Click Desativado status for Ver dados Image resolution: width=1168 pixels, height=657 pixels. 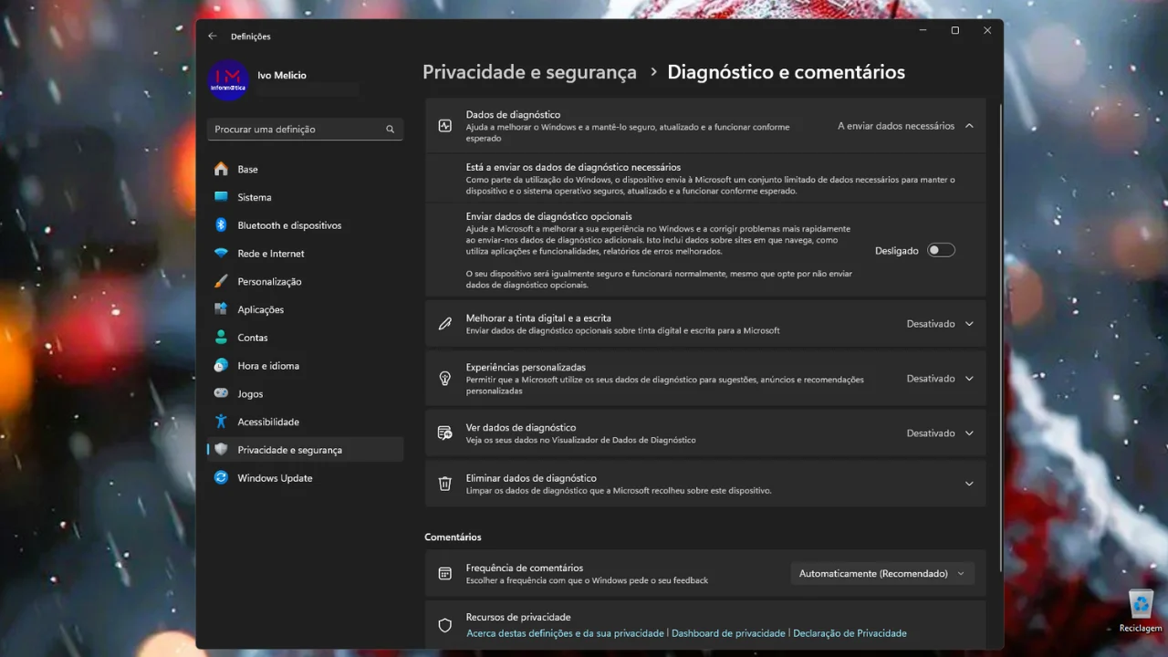pos(931,433)
